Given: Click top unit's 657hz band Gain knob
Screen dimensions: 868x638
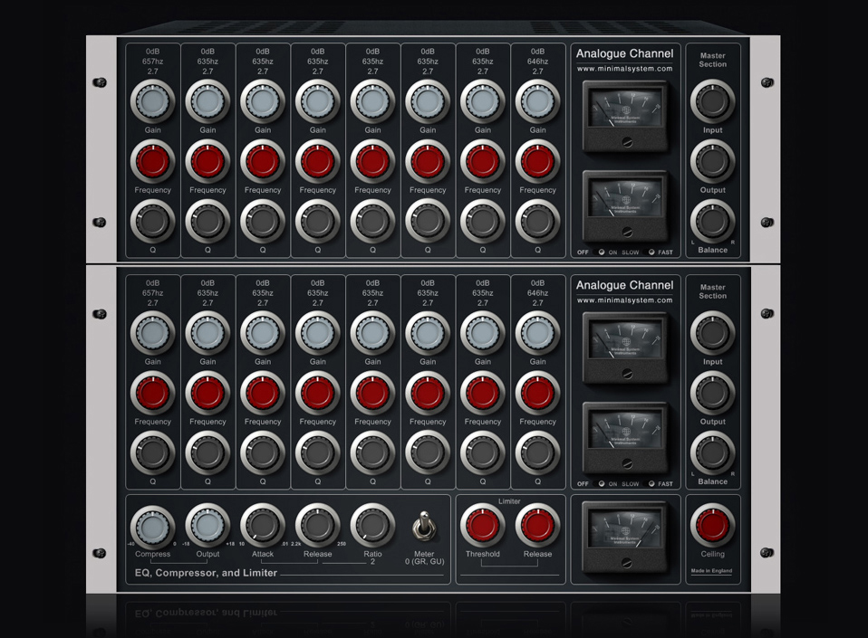Looking at the screenshot, I should click(152, 101).
